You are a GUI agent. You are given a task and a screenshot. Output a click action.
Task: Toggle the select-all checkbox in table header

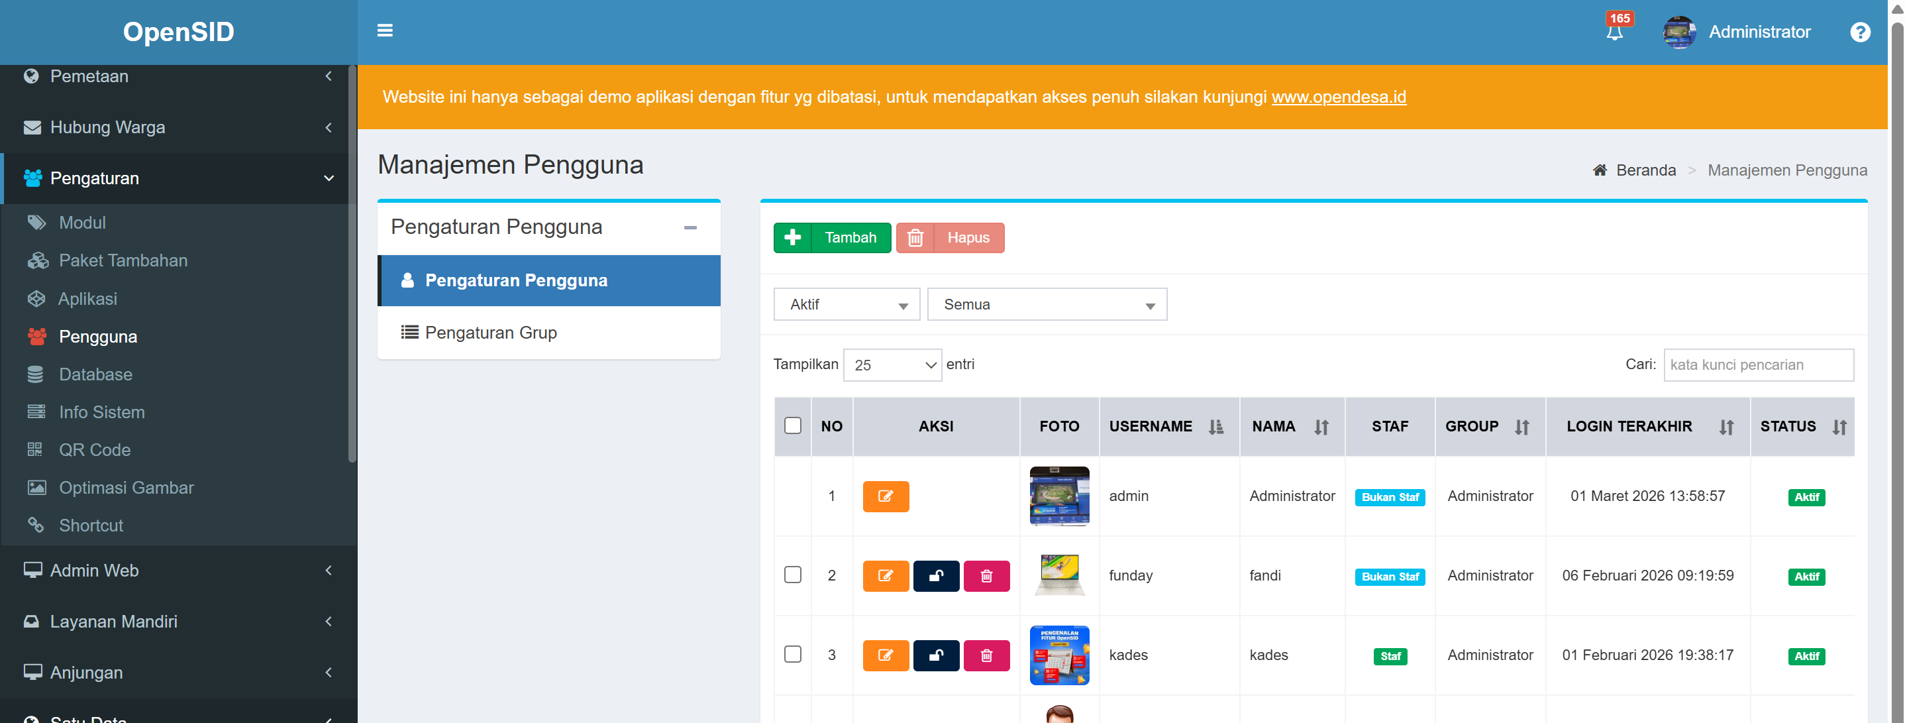[x=792, y=425]
